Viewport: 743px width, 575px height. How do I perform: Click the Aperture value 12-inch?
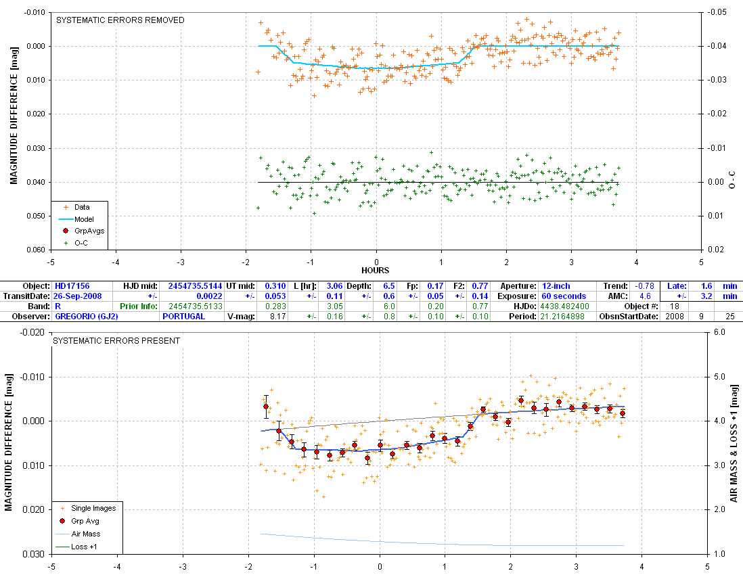556,286
